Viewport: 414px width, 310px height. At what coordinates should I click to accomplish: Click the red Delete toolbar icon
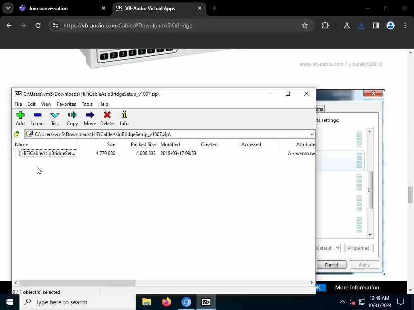click(107, 118)
